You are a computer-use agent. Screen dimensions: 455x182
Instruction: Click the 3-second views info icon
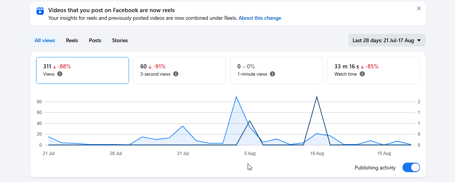point(175,74)
